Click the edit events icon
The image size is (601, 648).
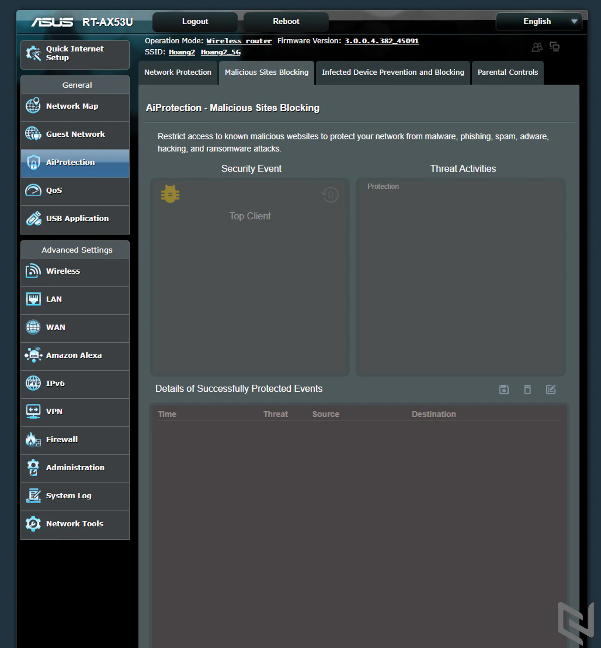coord(551,389)
